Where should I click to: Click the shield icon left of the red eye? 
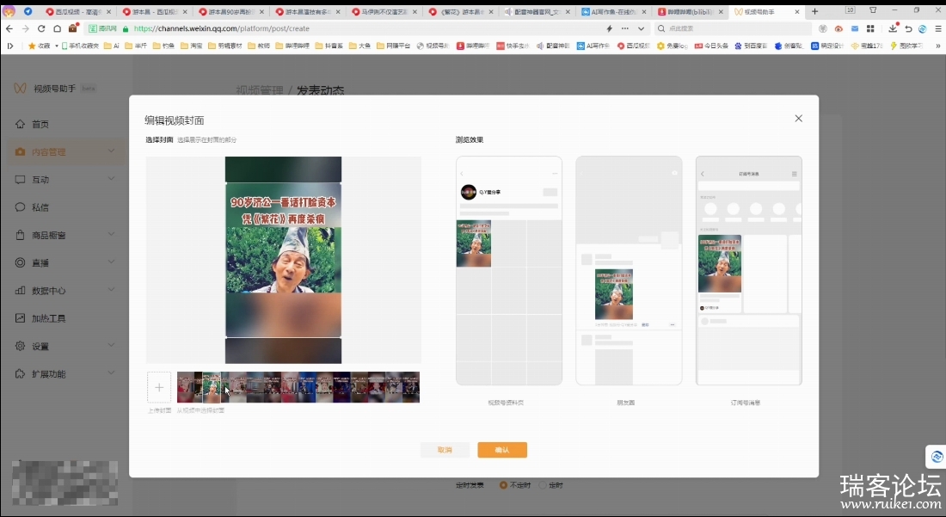pyautogui.click(x=823, y=28)
